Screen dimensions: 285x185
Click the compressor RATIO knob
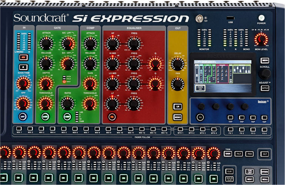tap(67, 104)
